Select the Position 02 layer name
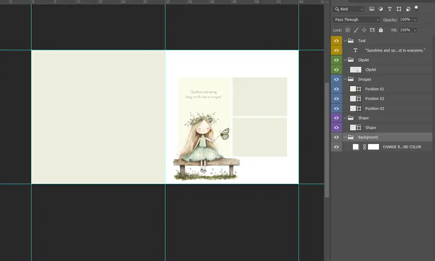The width and height of the screenshot is (435, 261). 375,99
